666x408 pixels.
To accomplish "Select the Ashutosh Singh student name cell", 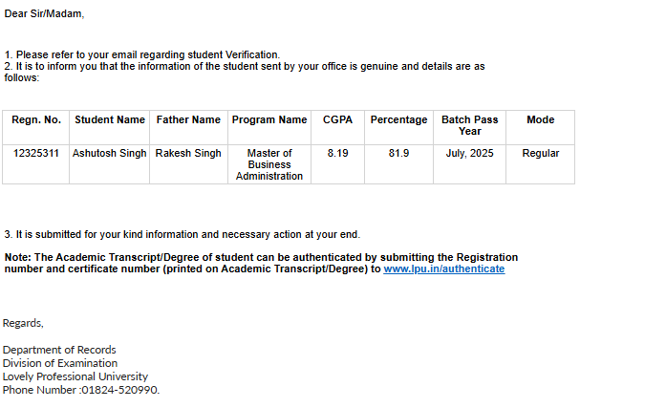I will (110, 153).
